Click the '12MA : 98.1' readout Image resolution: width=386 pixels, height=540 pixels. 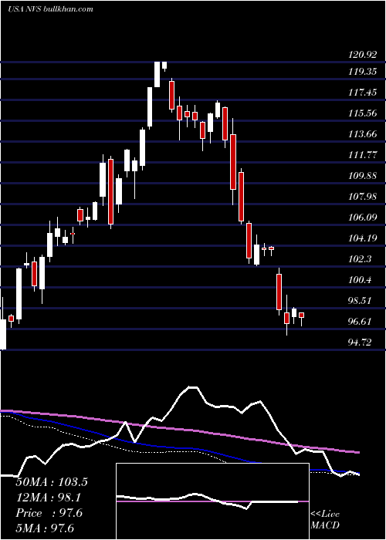click(49, 498)
